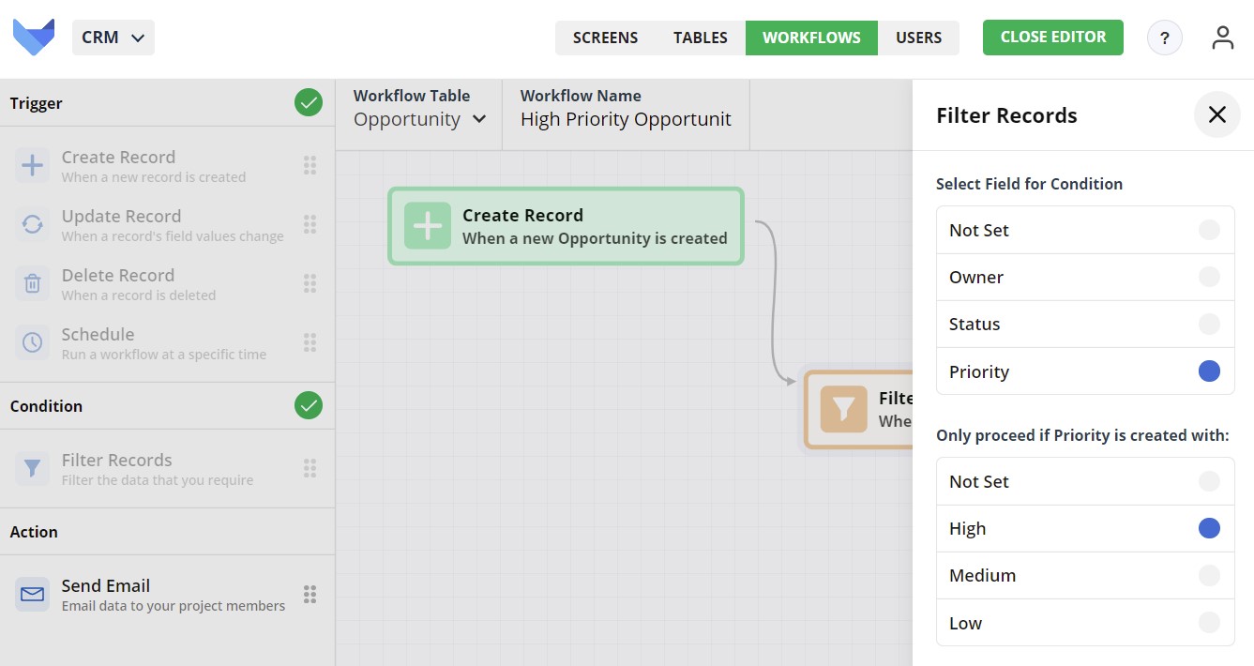Grab the drag handle for Update Record
The width and height of the screenshot is (1254, 666).
tap(310, 224)
